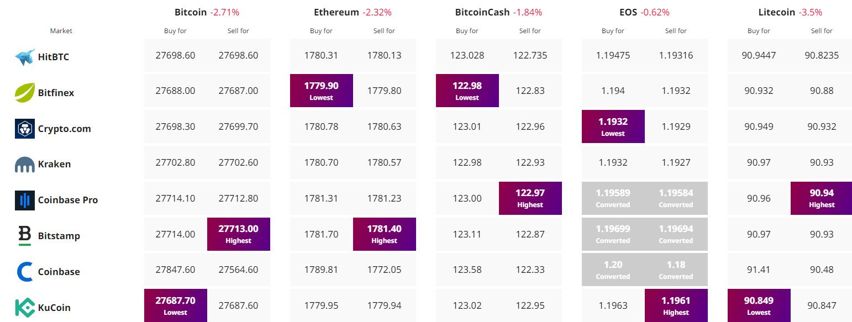Click the Coinbase Pro bars logo
This screenshot has width=852, height=322.
[x=25, y=200]
